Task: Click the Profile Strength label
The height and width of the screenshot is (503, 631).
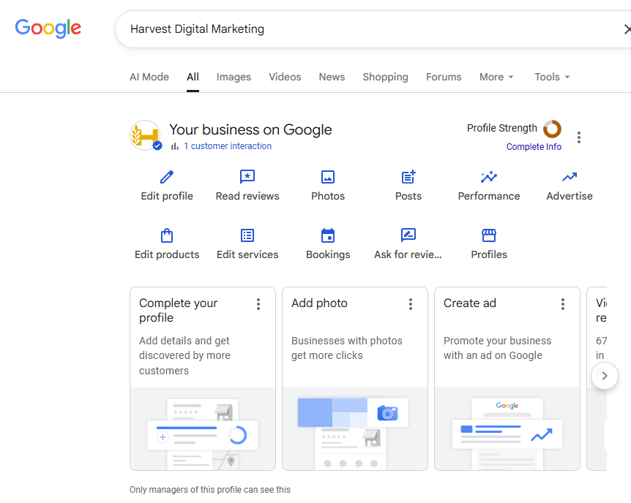Action: pyautogui.click(x=502, y=128)
